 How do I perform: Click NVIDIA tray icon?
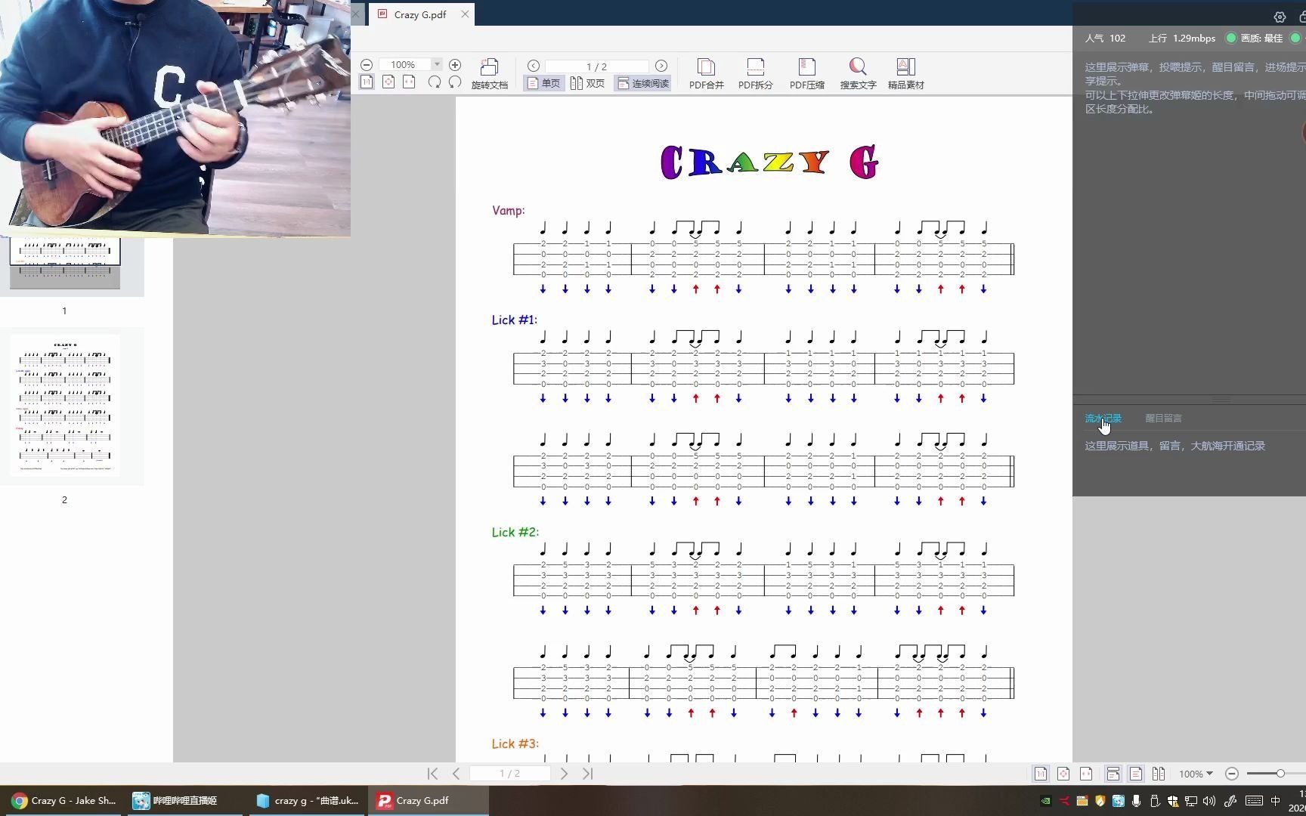point(1045,801)
